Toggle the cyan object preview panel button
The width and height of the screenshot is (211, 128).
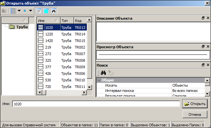46,11
